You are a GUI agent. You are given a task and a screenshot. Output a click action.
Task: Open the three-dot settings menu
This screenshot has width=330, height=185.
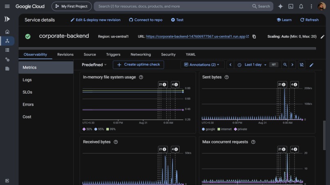[311, 6]
